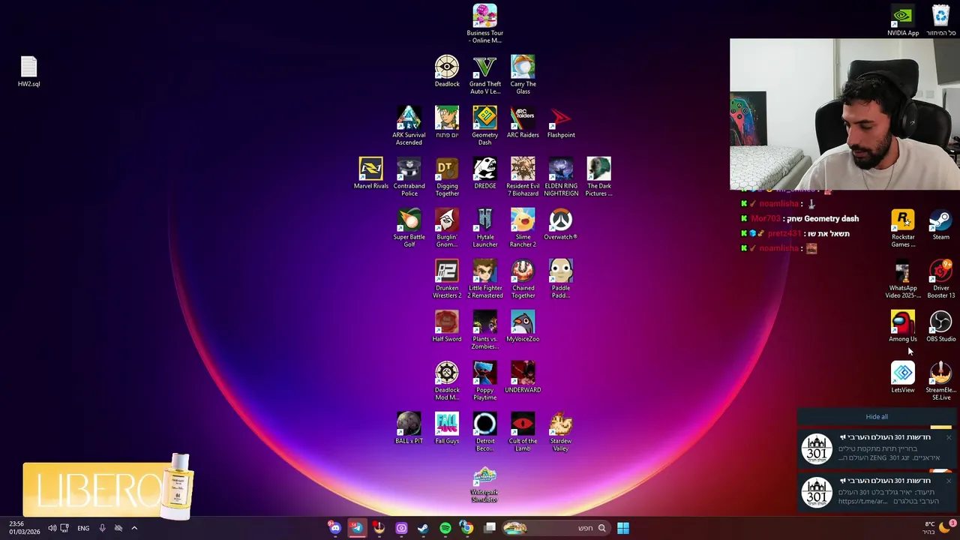The width and height of the screenshot is (960, 540).
Task: Open the Fall Guys icon
Action: (447, 428)
